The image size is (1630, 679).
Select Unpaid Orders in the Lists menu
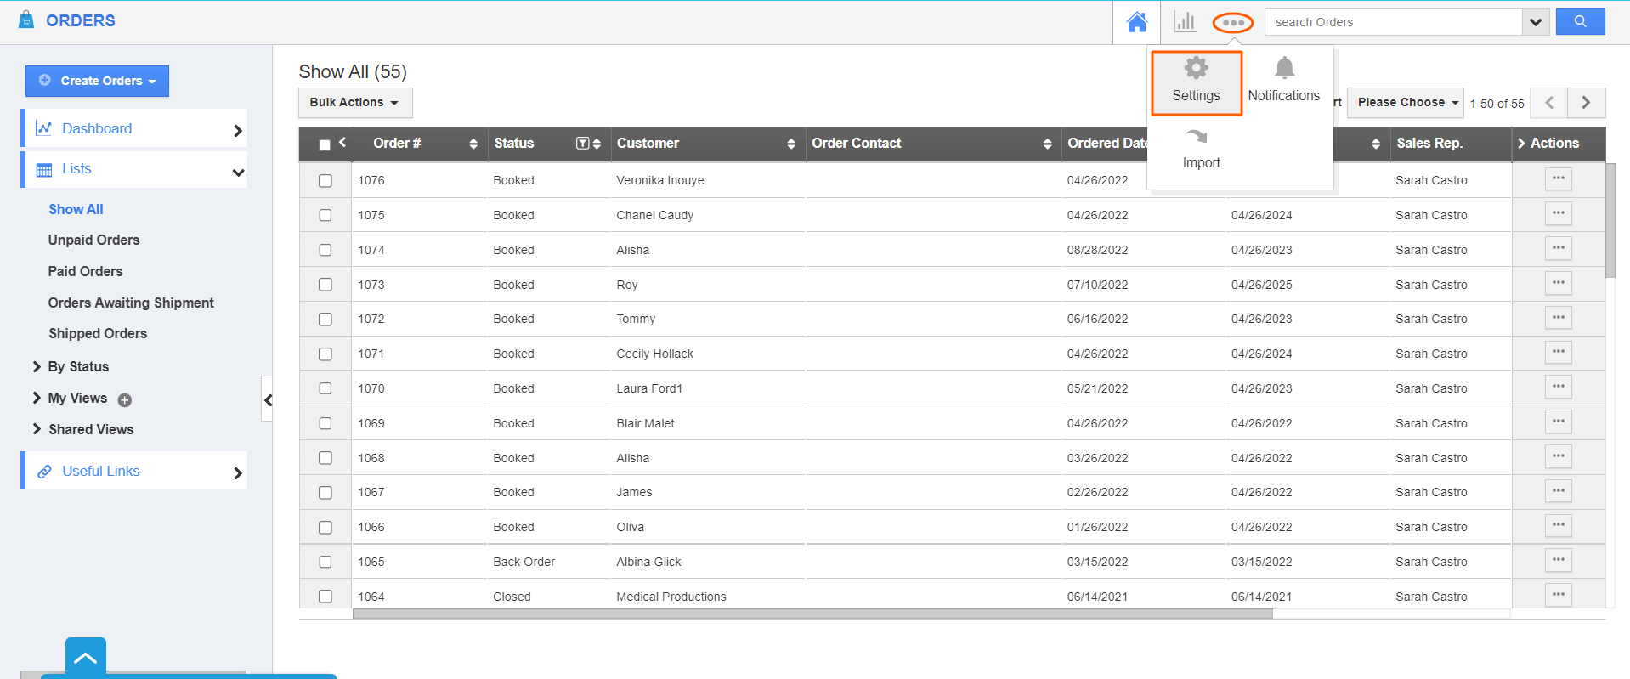93,240
